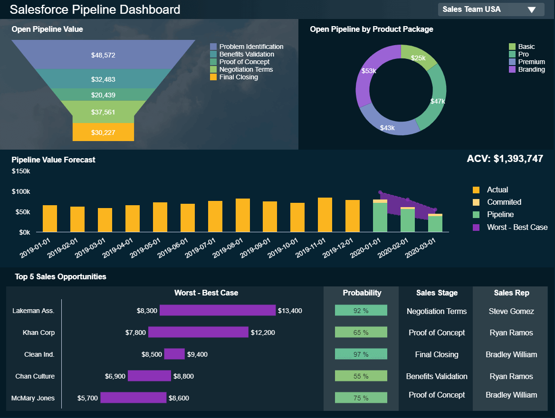
Task: Select the $30,227 Final Closing funnel segment
Action: (103, 133)
